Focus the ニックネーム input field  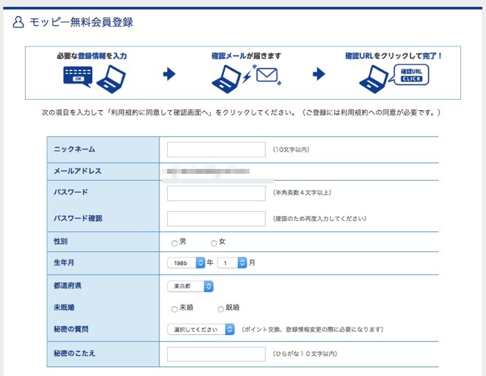(216, 150)
